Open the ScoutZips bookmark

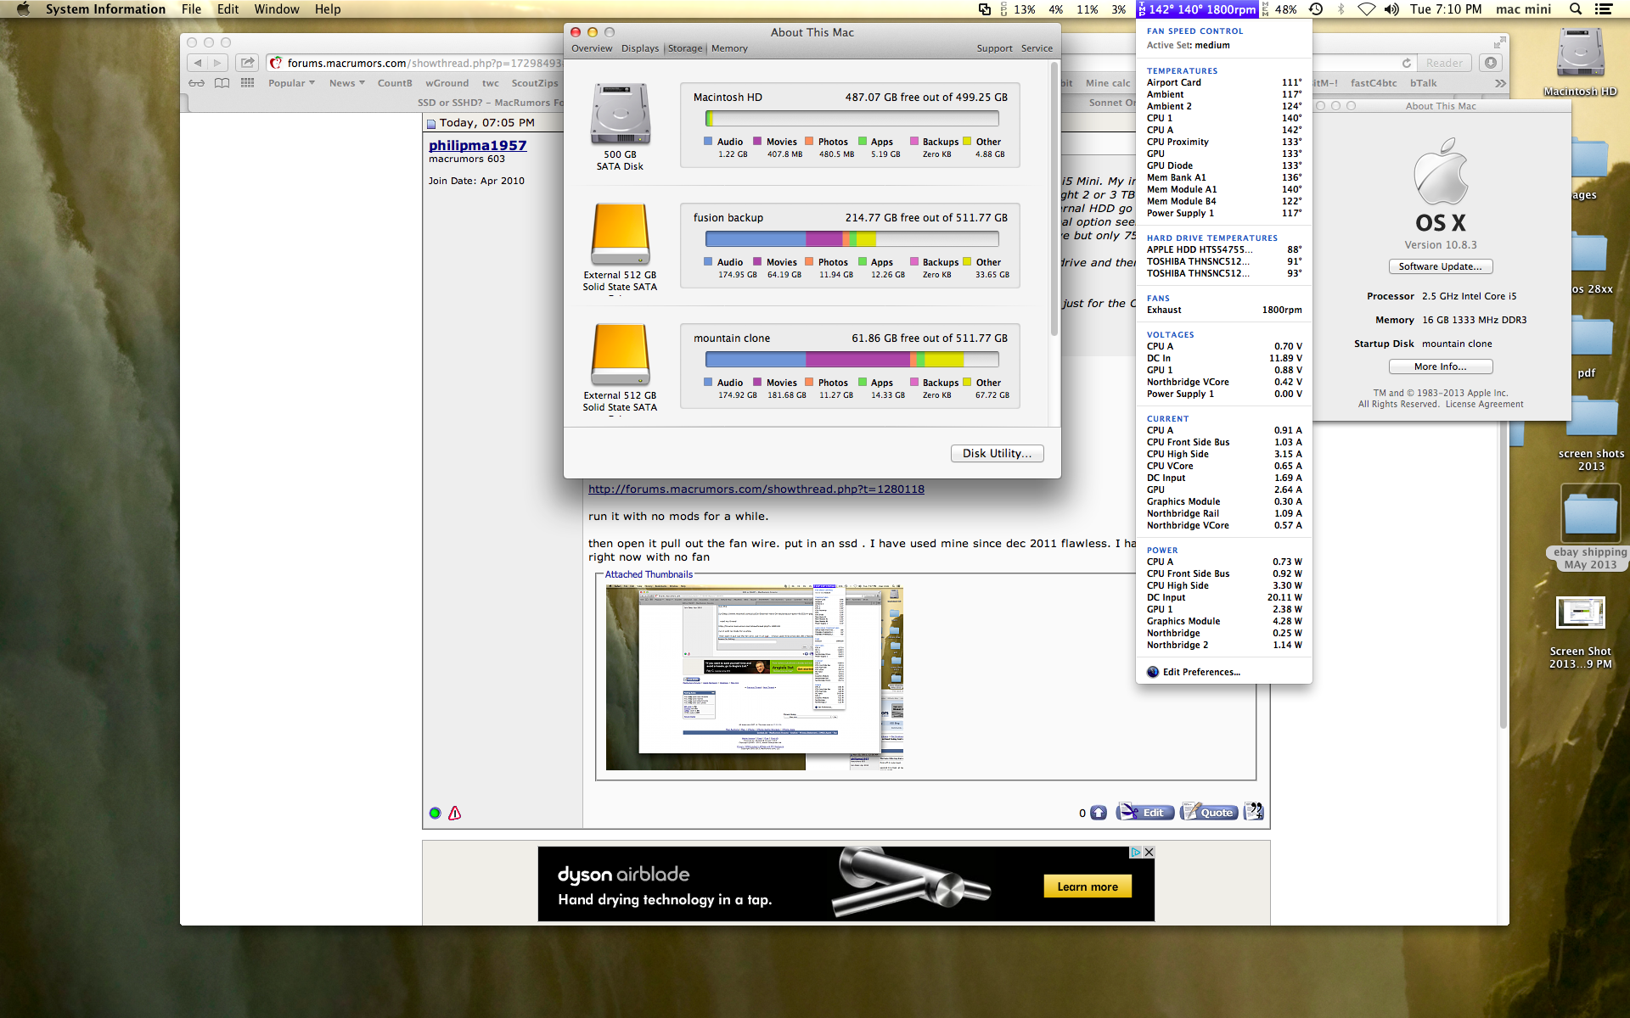tap(535, 83)
